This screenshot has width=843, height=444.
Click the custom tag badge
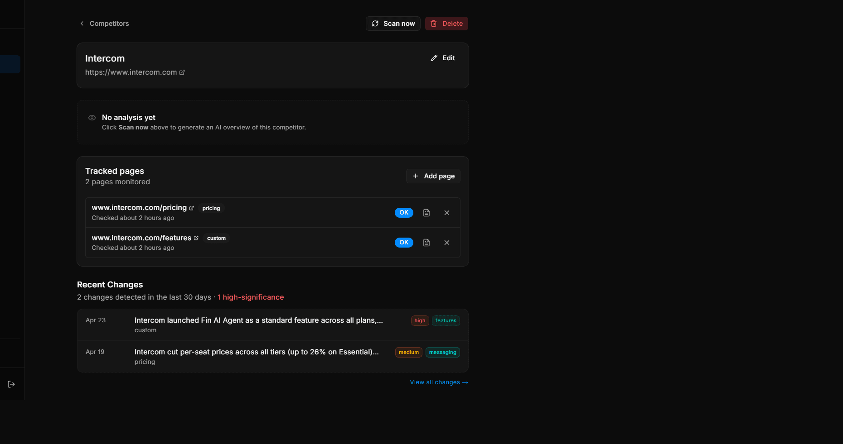216,238
